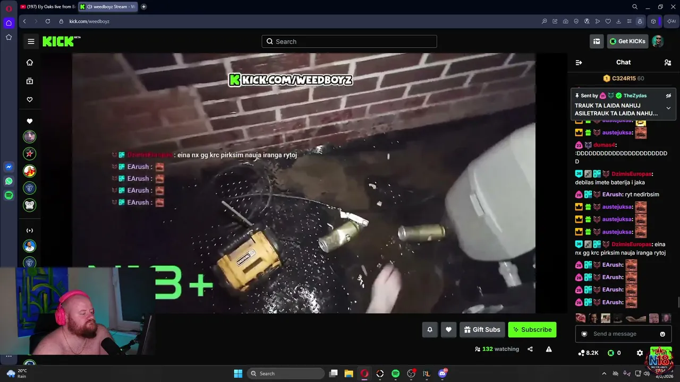Open chat settings gear icon
The height and width of the screenshot is (382, 680).
[x=640, y=353]
